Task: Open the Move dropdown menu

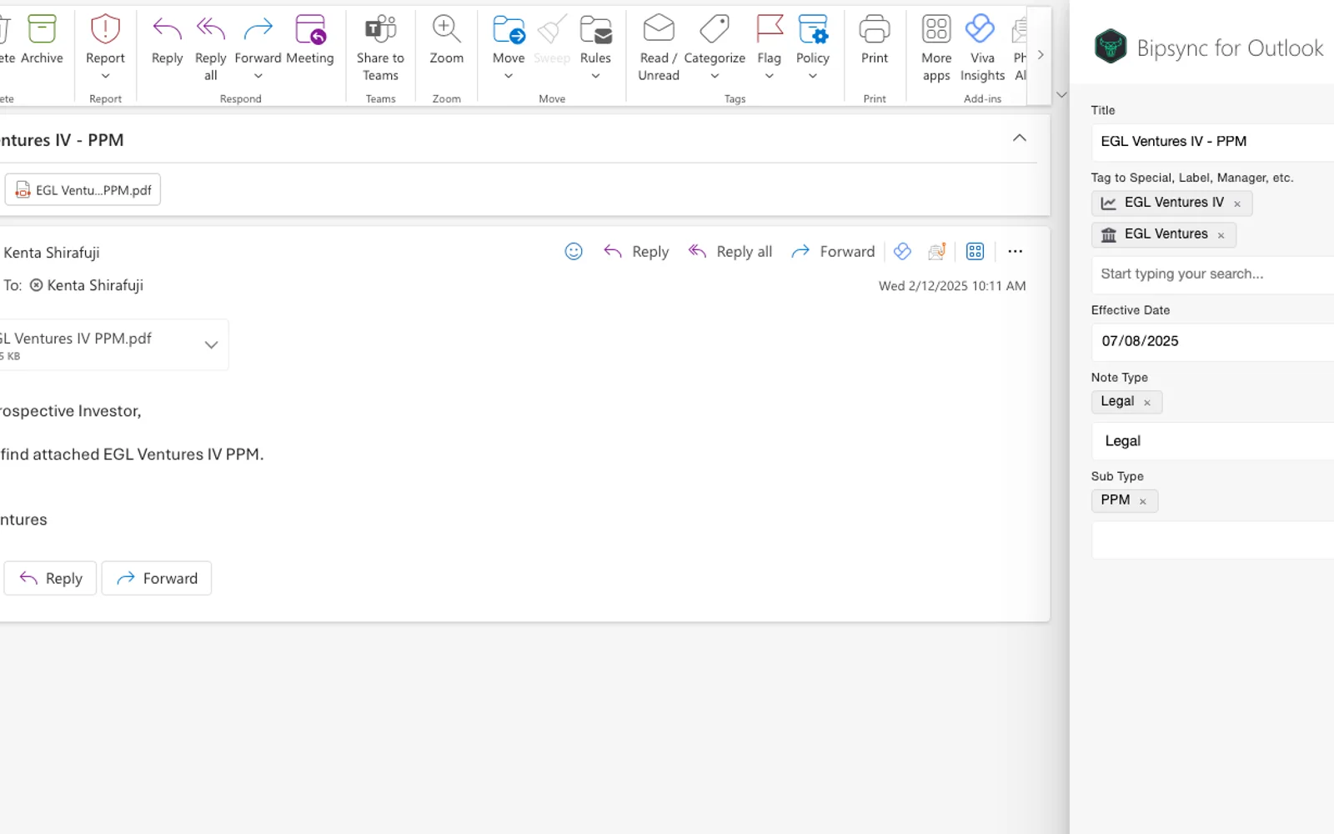Action: [x=509, y=76]
